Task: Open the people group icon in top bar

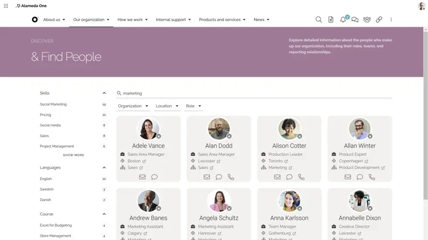Action: pos(367,20)
